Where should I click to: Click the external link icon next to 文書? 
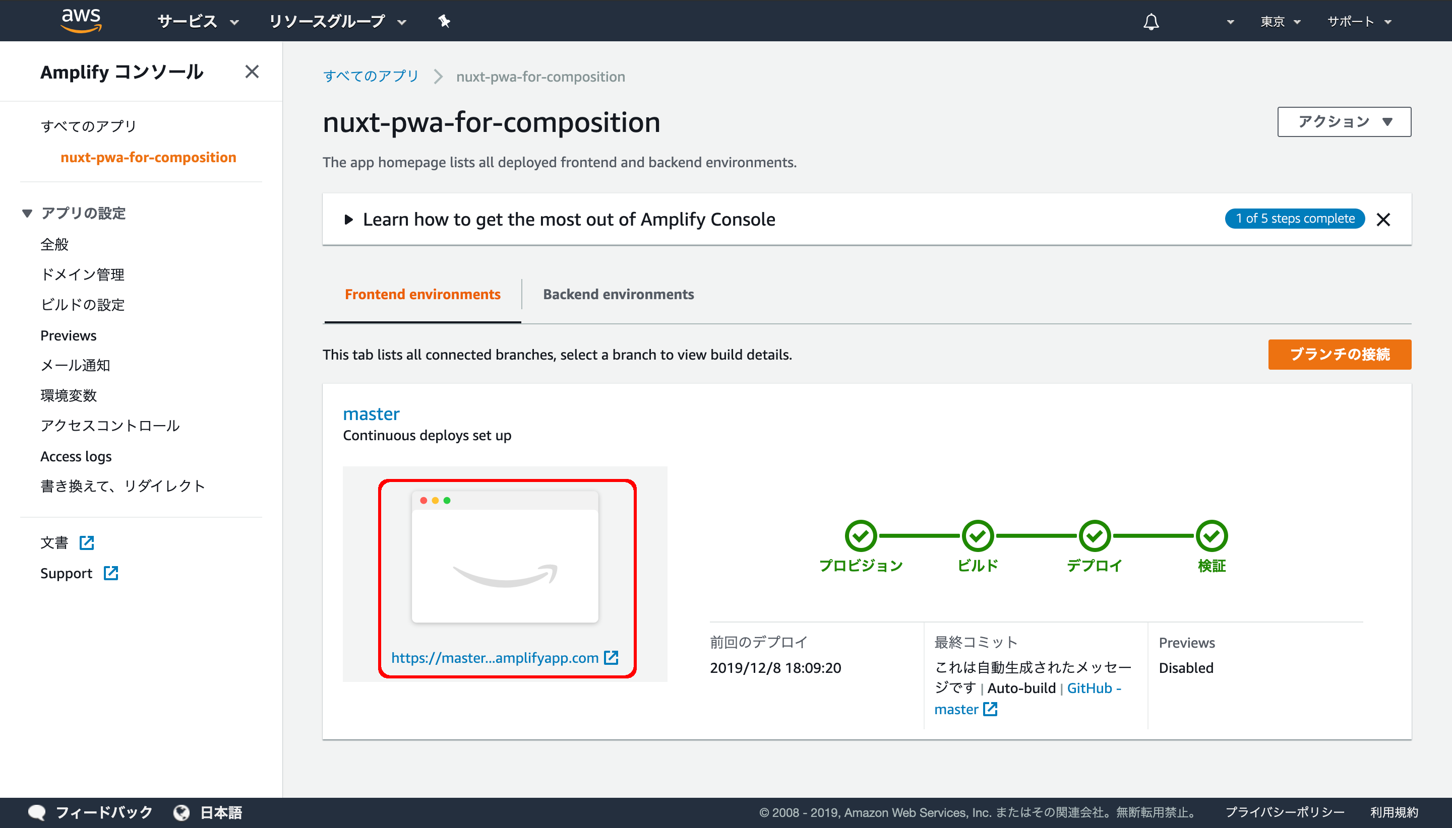[x=87, y=543]
